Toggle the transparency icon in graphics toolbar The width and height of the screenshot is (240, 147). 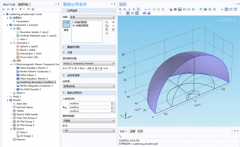pyautogui.click(x=132, y=13)
